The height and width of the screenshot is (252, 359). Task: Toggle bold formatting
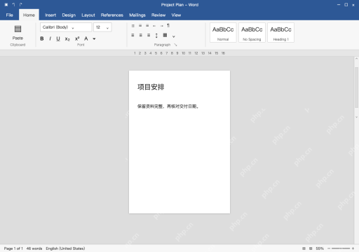pos(42,38)
